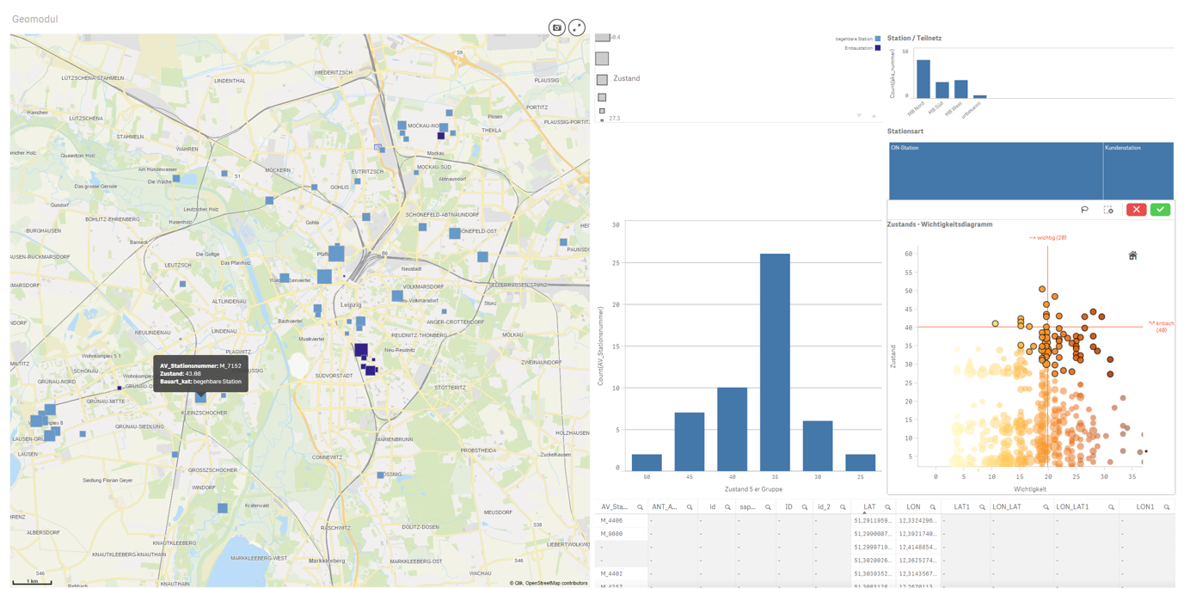Image resolution: width=1184 pixels, height=589 pixels.
Task: Select the MB West bar
Action: click(961, 89)
